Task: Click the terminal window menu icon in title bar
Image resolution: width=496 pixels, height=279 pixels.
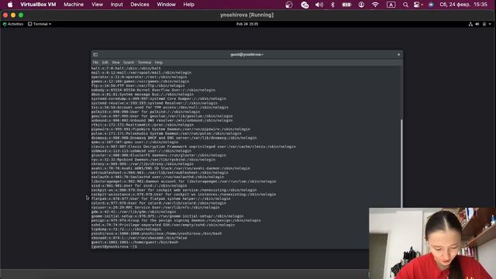Action: [95, 54]
